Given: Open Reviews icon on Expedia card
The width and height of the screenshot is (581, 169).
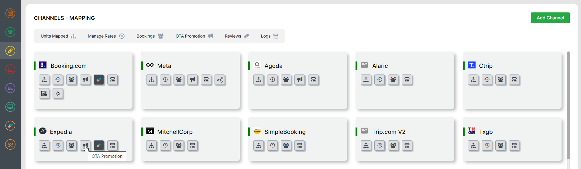Looking at the screenshot, I should pos(99,145).
